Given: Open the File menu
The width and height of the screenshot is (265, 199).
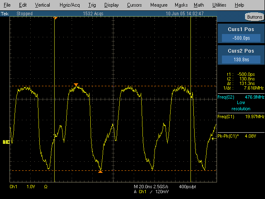Looking at the screenshot, I should pos(7,5).
